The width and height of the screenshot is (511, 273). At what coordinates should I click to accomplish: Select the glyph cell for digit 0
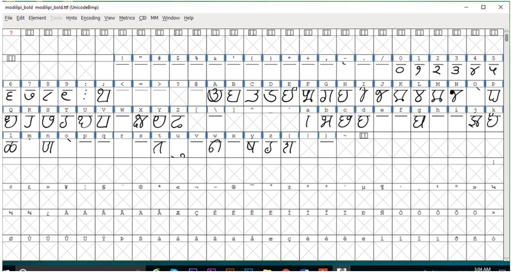pos(401,70)
